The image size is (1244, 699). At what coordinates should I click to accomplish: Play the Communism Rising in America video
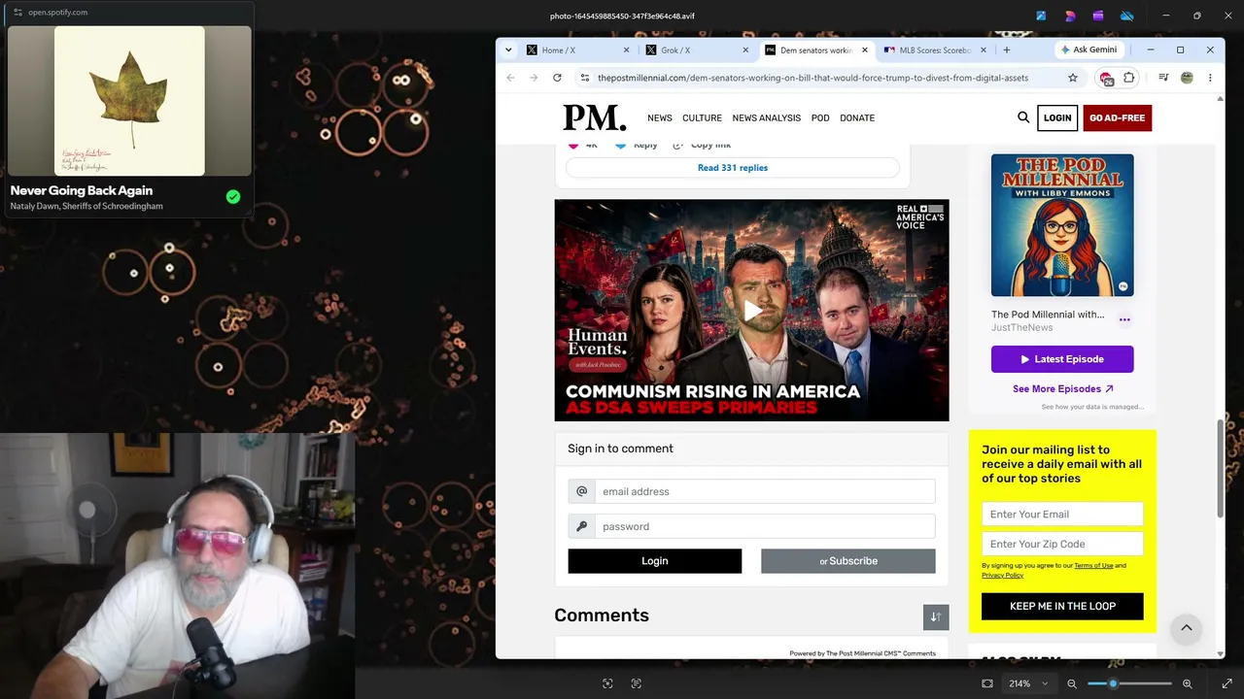coord(751,311)
